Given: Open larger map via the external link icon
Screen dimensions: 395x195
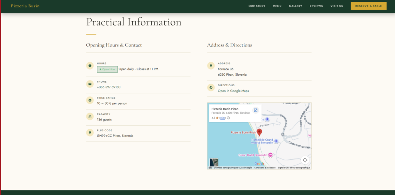Looking at the screenshot, I should coord(255,110).
